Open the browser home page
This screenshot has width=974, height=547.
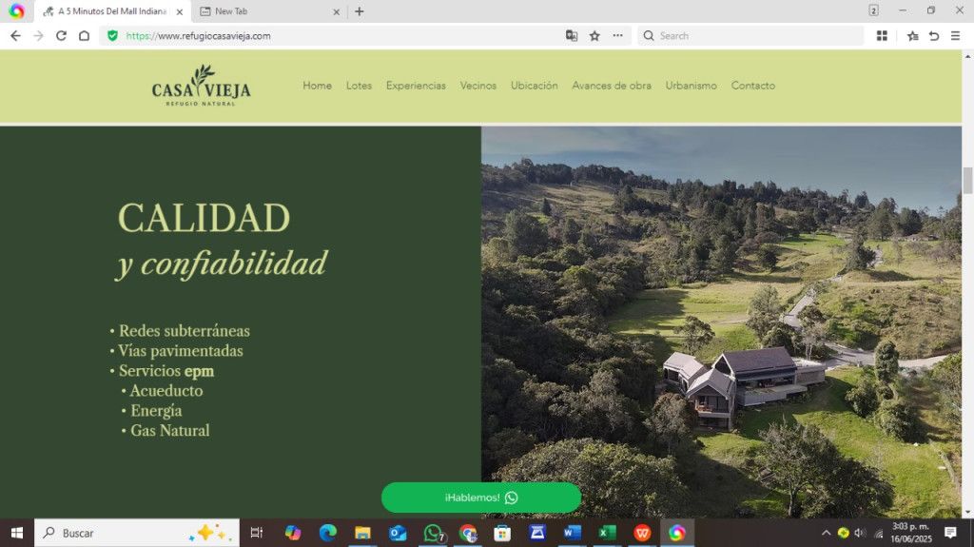pos(84,36)
